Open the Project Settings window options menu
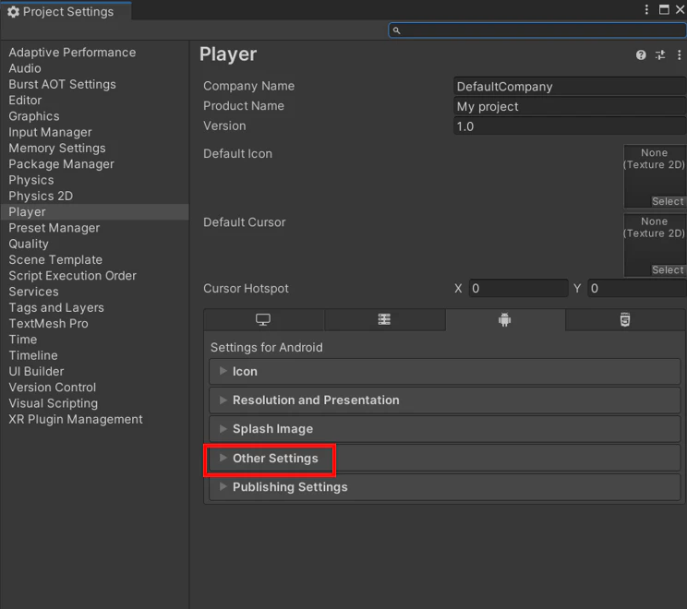Image resolution: width=687 pixels, height=609 pixels. click(646, 9)
